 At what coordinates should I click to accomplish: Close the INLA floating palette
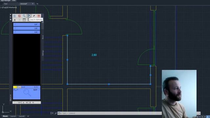coord(10,14)
